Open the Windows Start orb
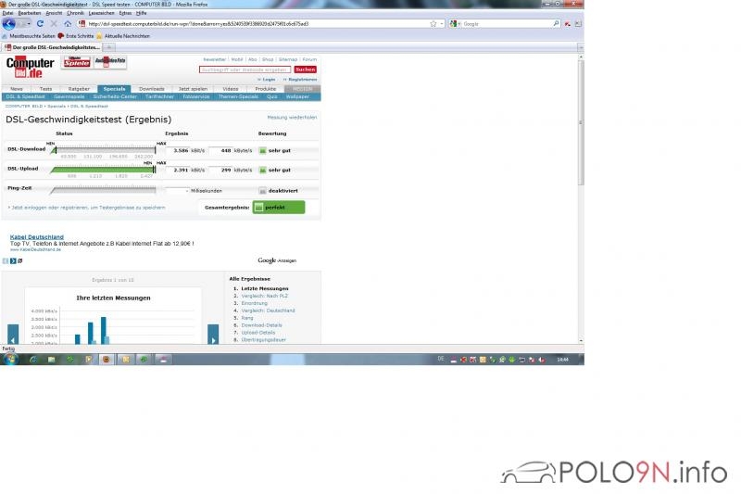741x494 pixels. pos(9,358)
